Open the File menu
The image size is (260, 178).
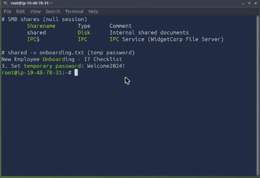[8, 12]
